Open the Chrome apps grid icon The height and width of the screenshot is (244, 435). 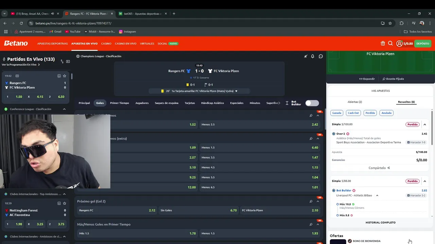pyautogui.click(x=6, y=32)
